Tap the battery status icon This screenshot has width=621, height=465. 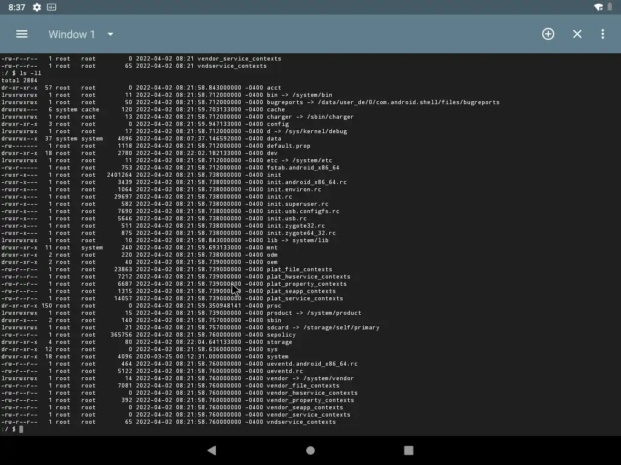pyautogui.click(x=610, y=7)
